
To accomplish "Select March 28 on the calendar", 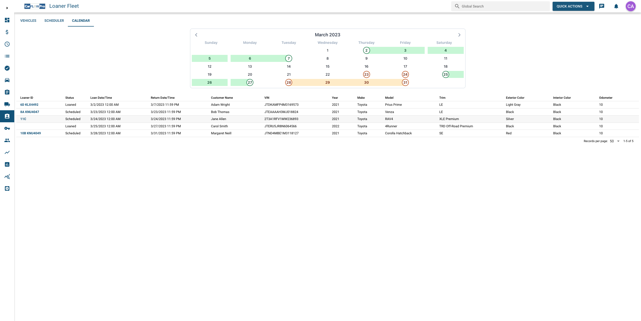I will pyautogui.click(x=289, y=82).
